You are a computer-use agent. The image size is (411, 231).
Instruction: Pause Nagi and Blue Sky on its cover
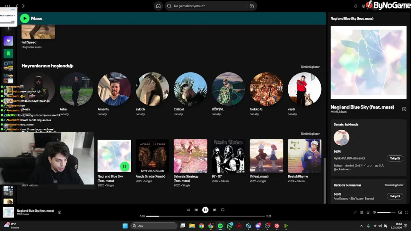point(125,166)
